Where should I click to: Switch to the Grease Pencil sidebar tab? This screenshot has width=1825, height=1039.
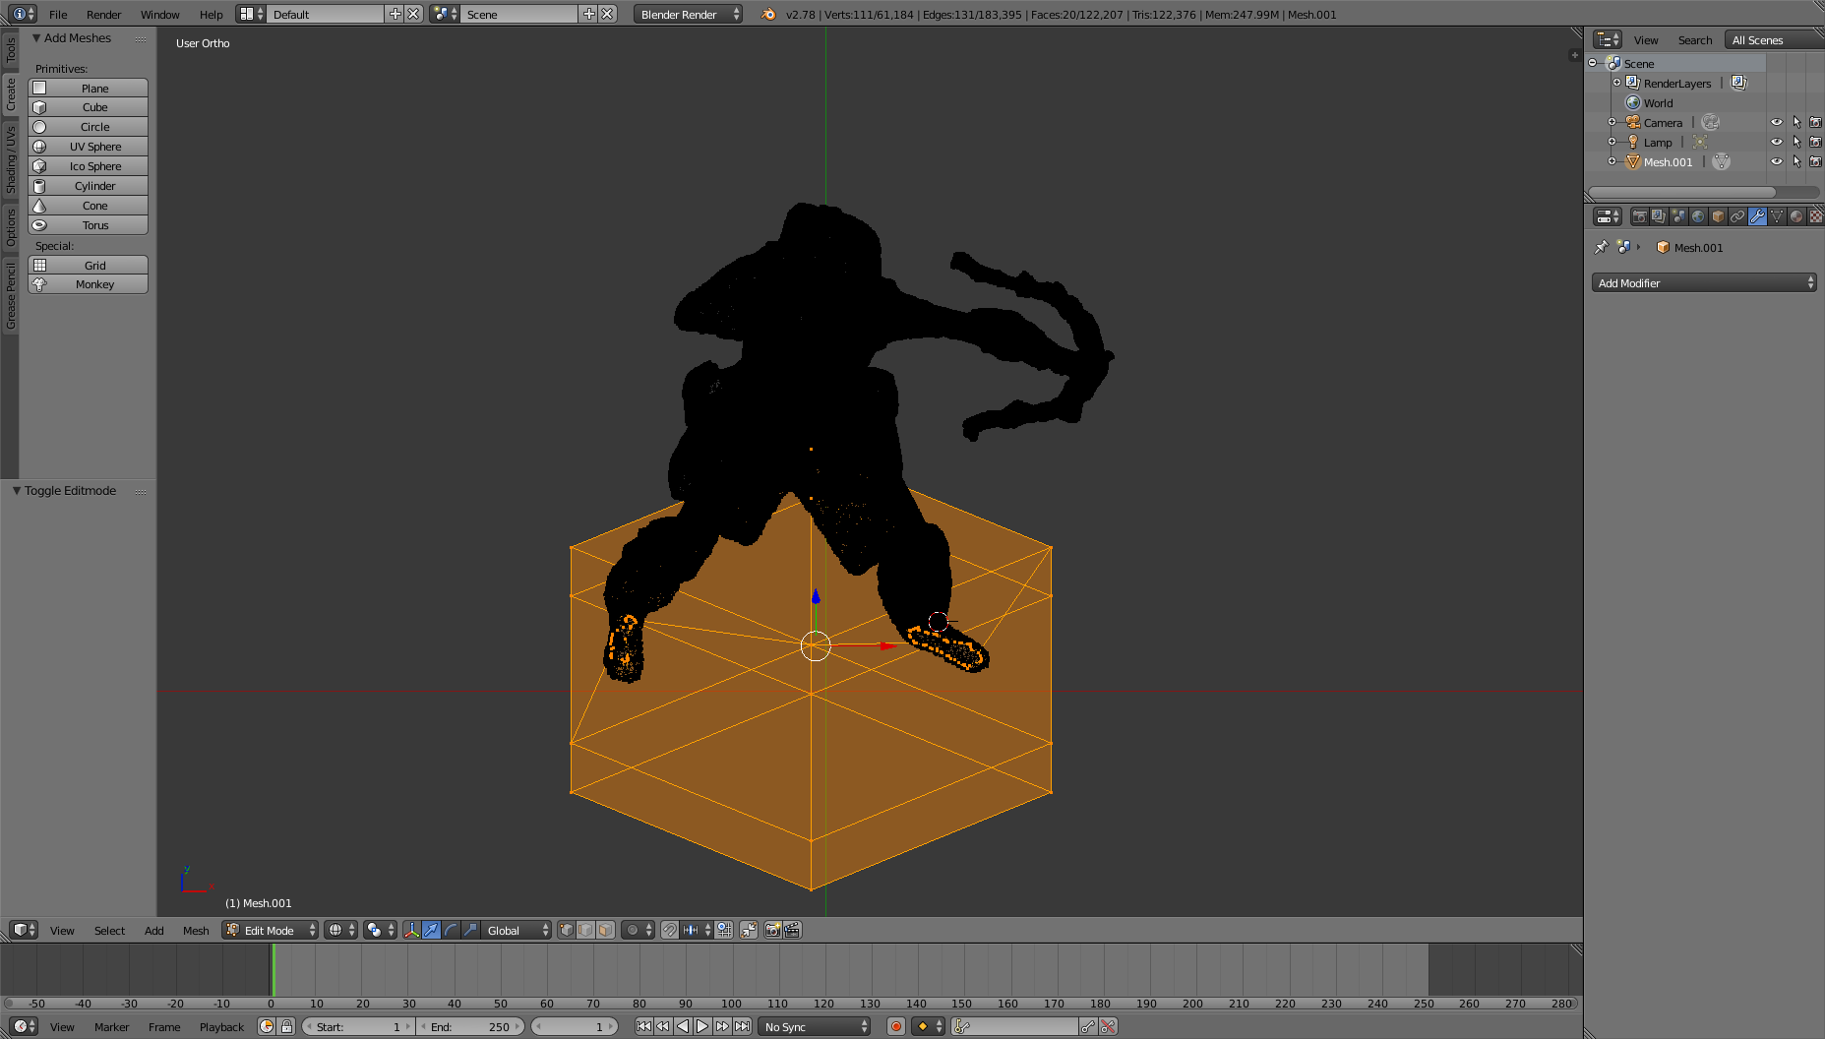[x=11, y=295]
